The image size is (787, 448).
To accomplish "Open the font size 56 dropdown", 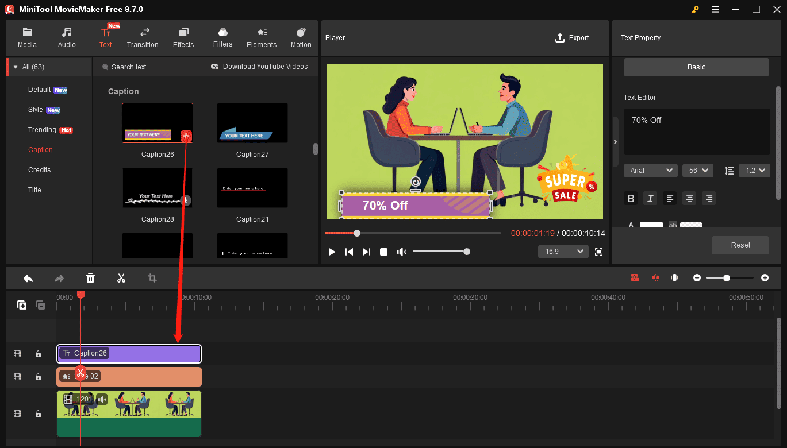I will tap(698, 171).
